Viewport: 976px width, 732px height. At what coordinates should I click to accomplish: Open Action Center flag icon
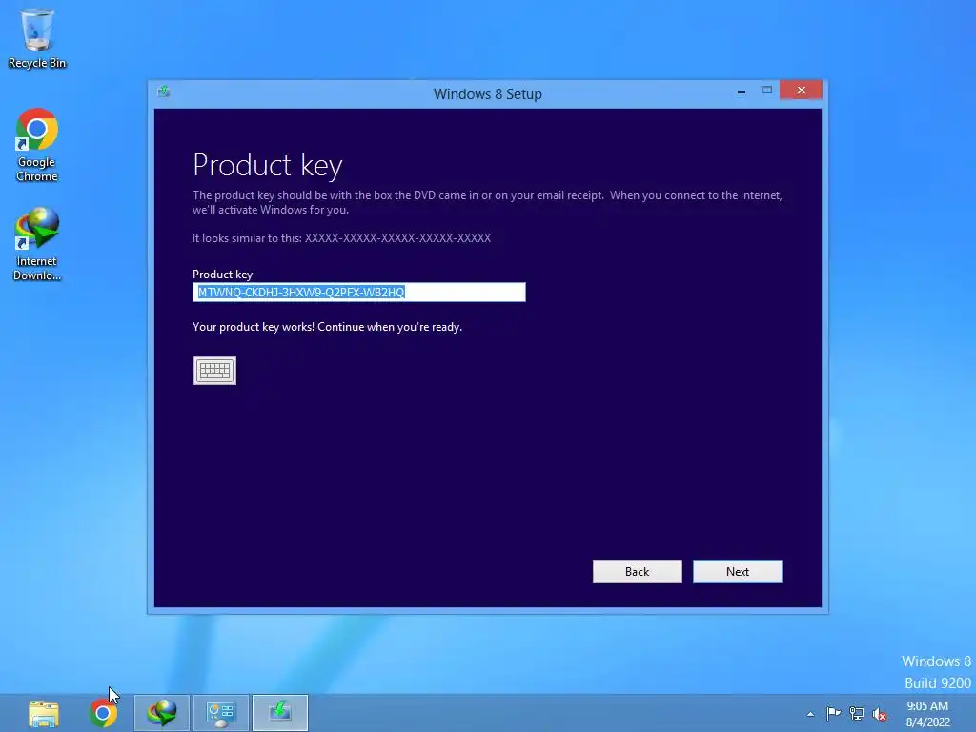pyautogui.click(x=833, y=713)
